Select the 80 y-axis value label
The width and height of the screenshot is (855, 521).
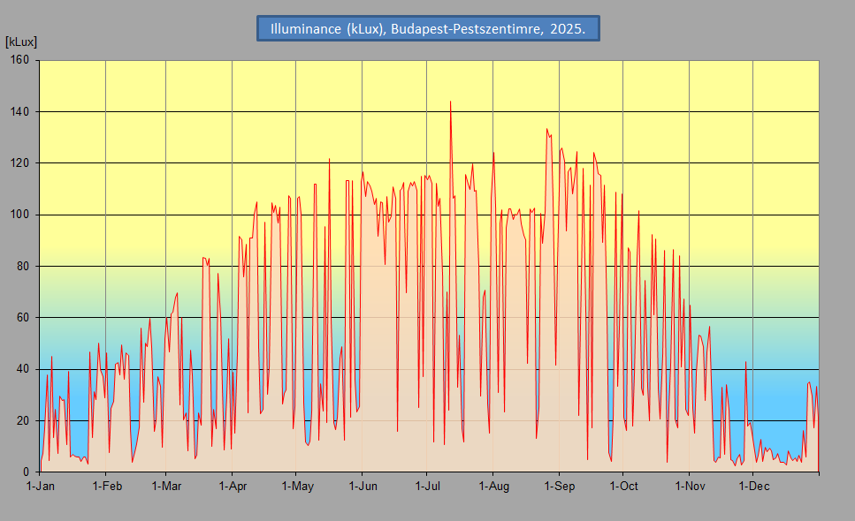22,266
